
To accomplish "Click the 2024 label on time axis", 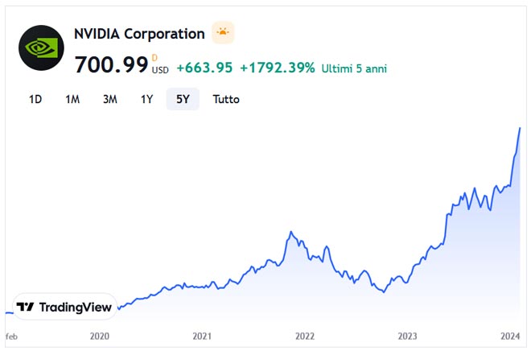I will (x=510, y=336).
